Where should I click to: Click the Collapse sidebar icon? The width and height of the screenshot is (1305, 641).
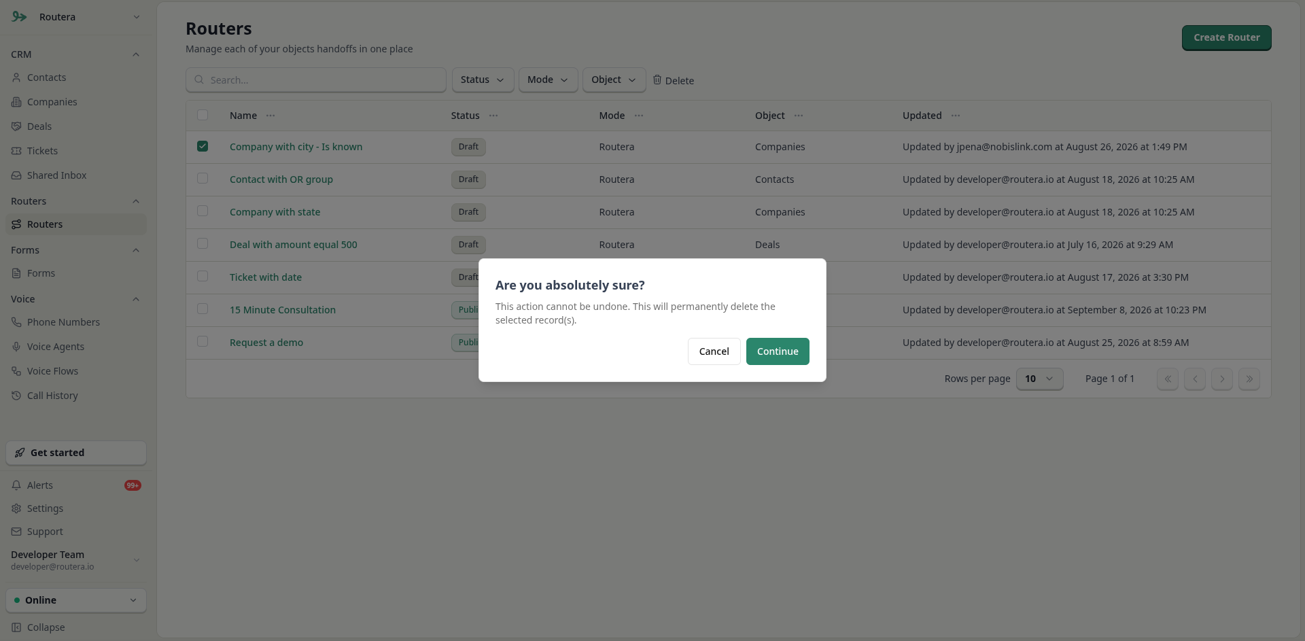coord(16,627)
